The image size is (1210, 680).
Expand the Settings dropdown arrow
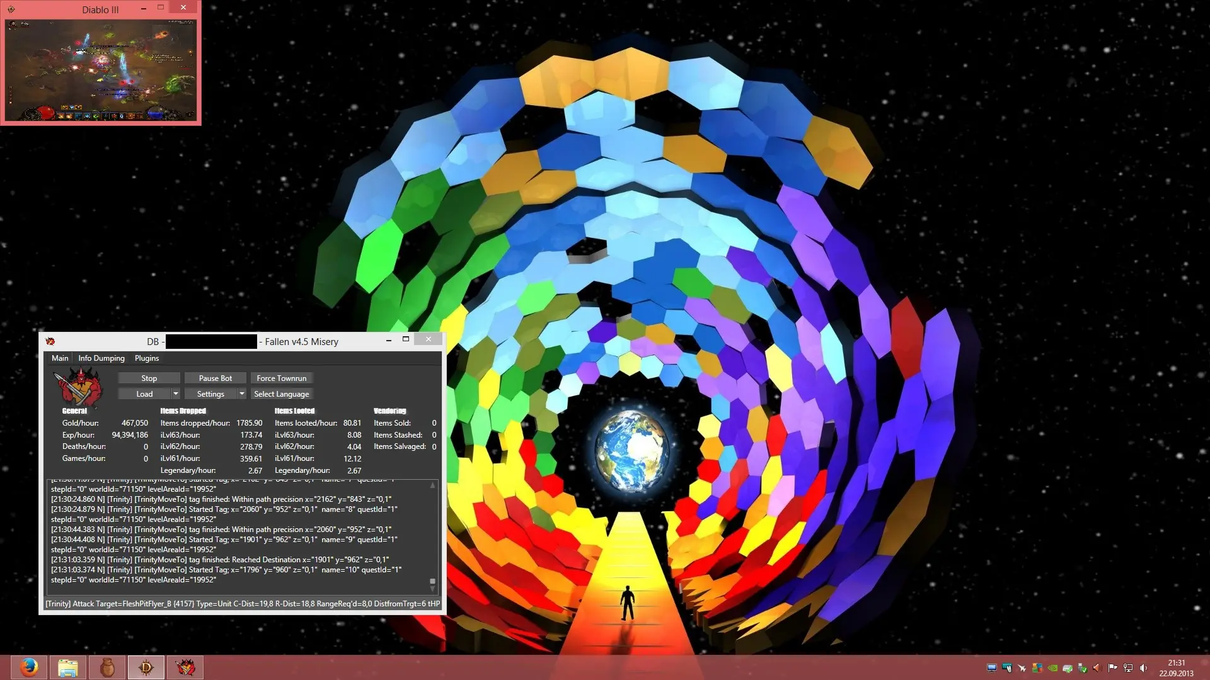[x=241, y=394]
